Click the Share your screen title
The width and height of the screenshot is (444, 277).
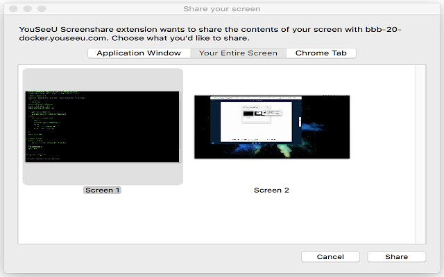point(222,9)
